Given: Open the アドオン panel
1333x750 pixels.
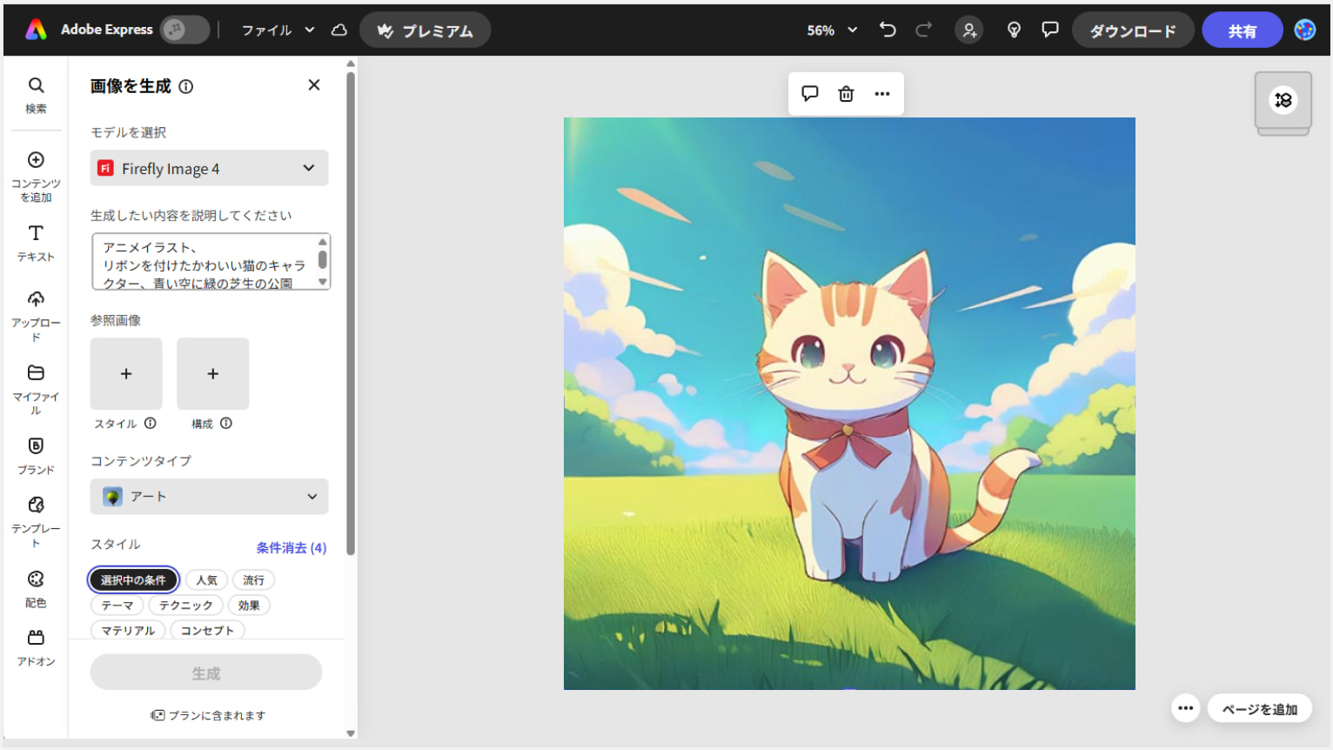Looking at the screenshot, I should point(36,648).
